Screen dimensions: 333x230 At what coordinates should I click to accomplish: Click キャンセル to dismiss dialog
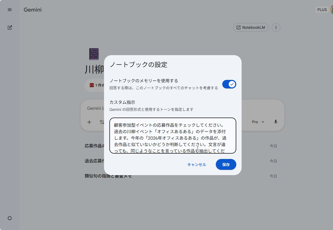pyautogui.click(x=197, y=165)
